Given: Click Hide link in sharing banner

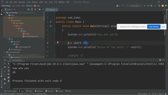Looking at the screenshot, I should [x=163, y=27].
